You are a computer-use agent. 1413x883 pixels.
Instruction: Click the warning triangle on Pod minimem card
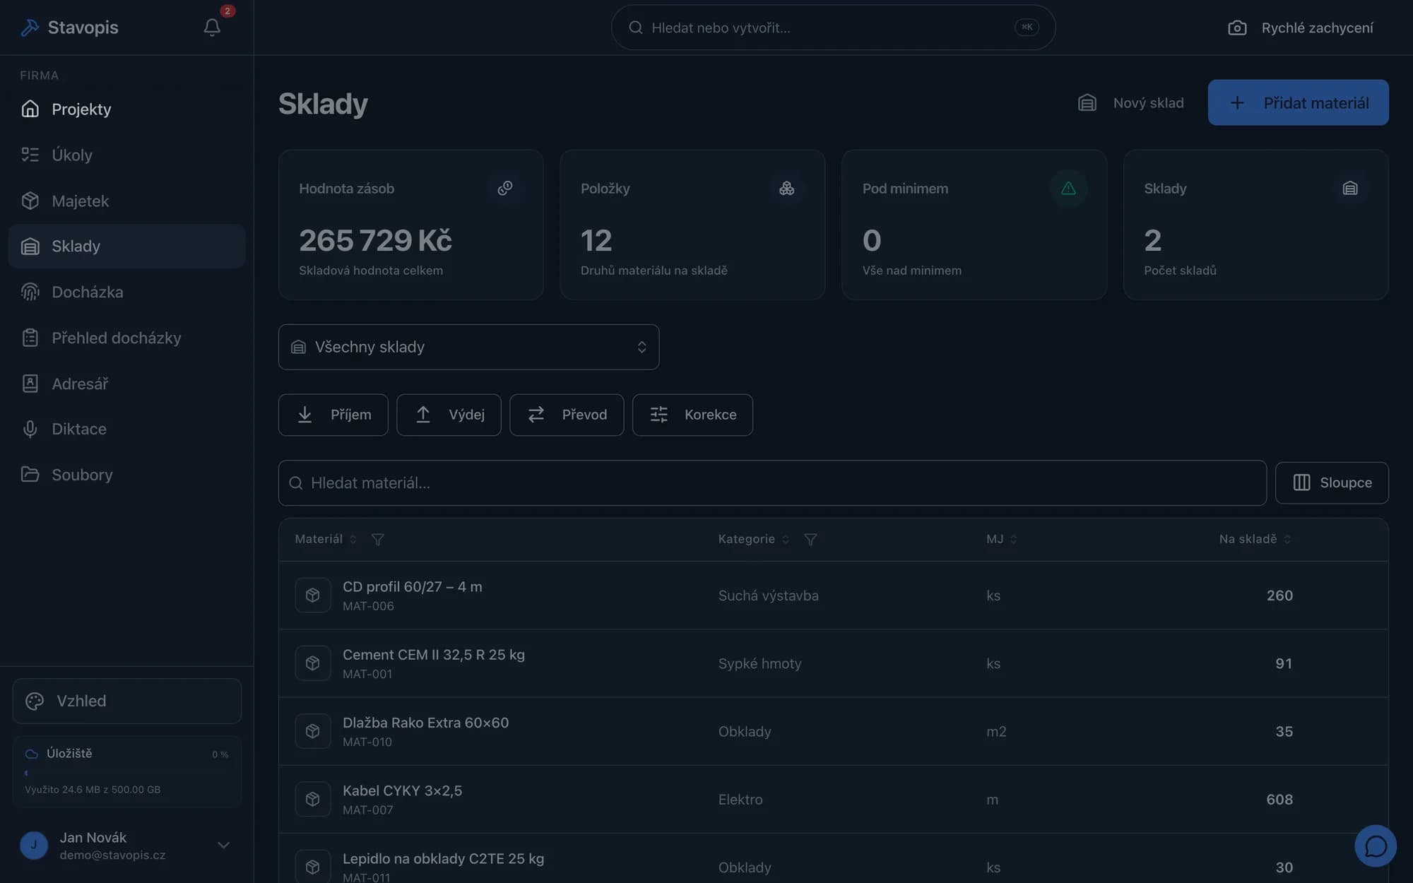coord(1068,188)
